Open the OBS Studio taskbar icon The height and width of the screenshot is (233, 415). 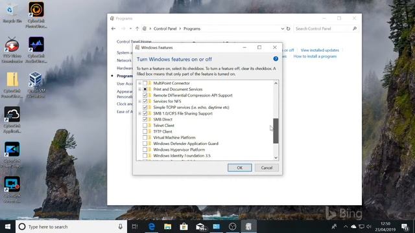232,227
